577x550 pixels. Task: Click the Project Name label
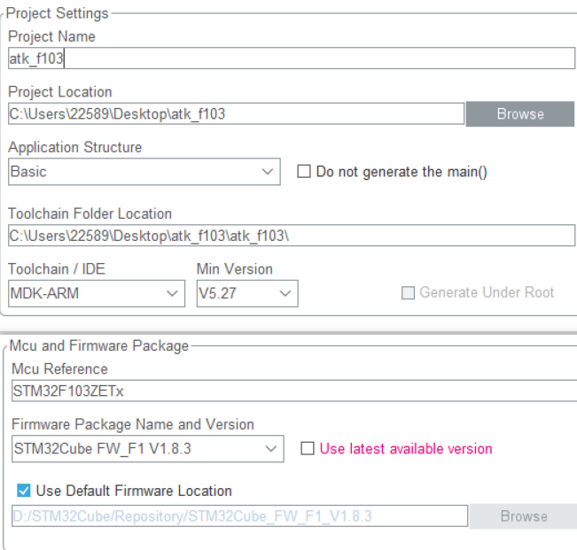pos(52,36)
